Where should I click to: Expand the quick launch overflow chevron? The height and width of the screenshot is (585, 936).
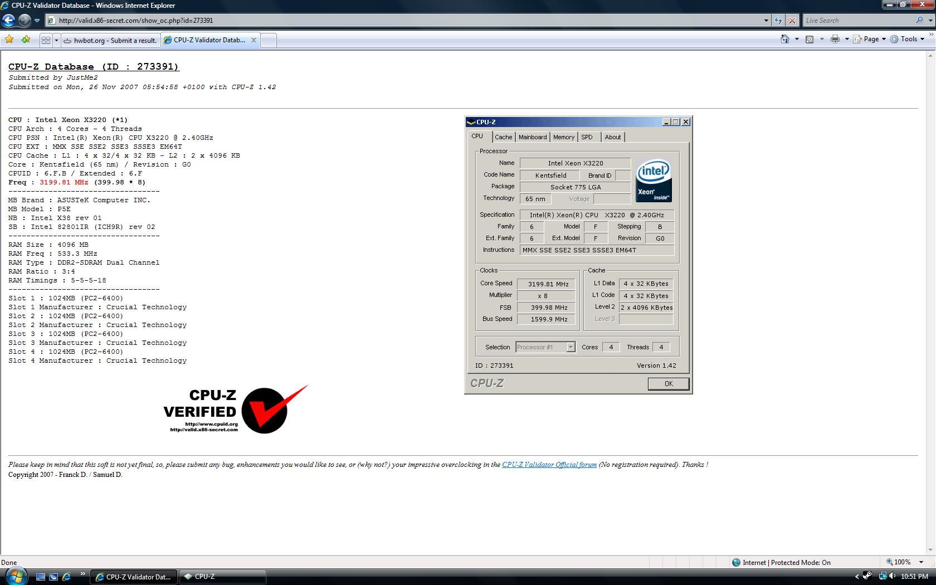click(x=83, y=573)
